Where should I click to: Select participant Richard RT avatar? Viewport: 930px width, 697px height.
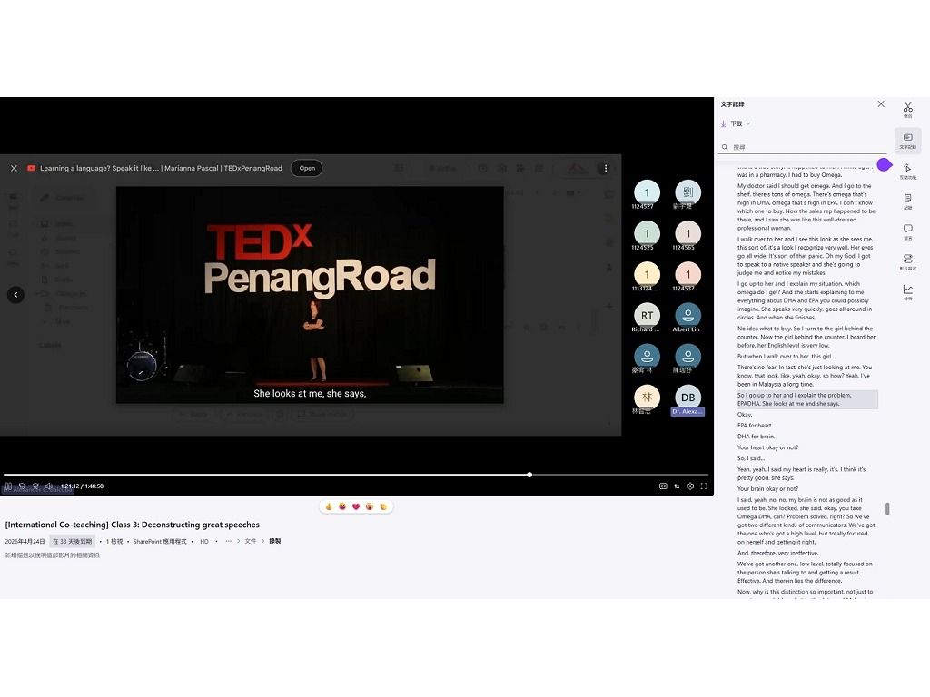(647, 315)
